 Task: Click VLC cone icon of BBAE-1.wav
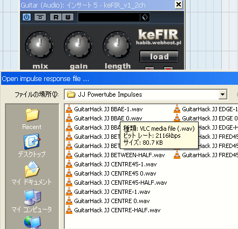69,109
